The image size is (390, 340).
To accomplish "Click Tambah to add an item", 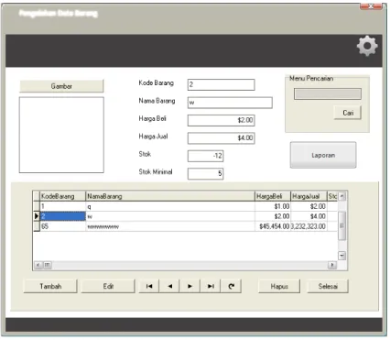I will [50, 286].
